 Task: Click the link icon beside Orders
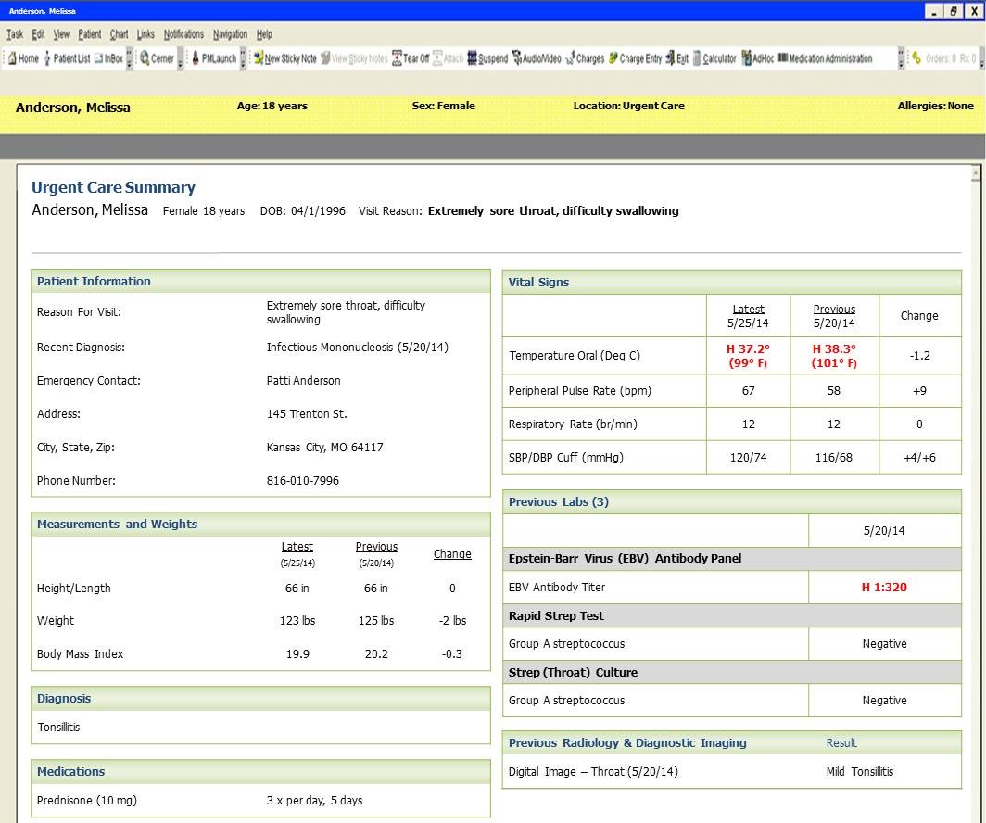tap(916, 57)
